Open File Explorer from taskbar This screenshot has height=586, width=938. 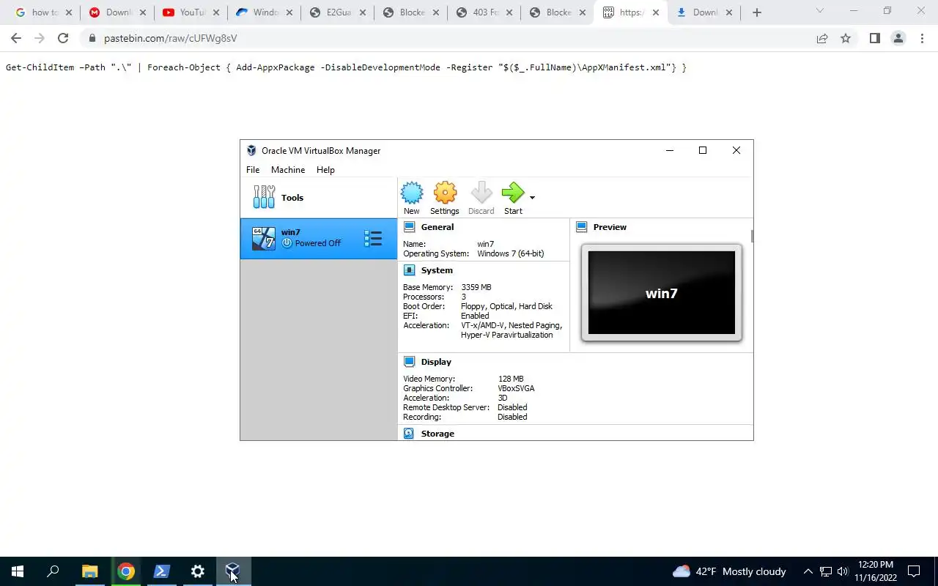click(89, 571)
